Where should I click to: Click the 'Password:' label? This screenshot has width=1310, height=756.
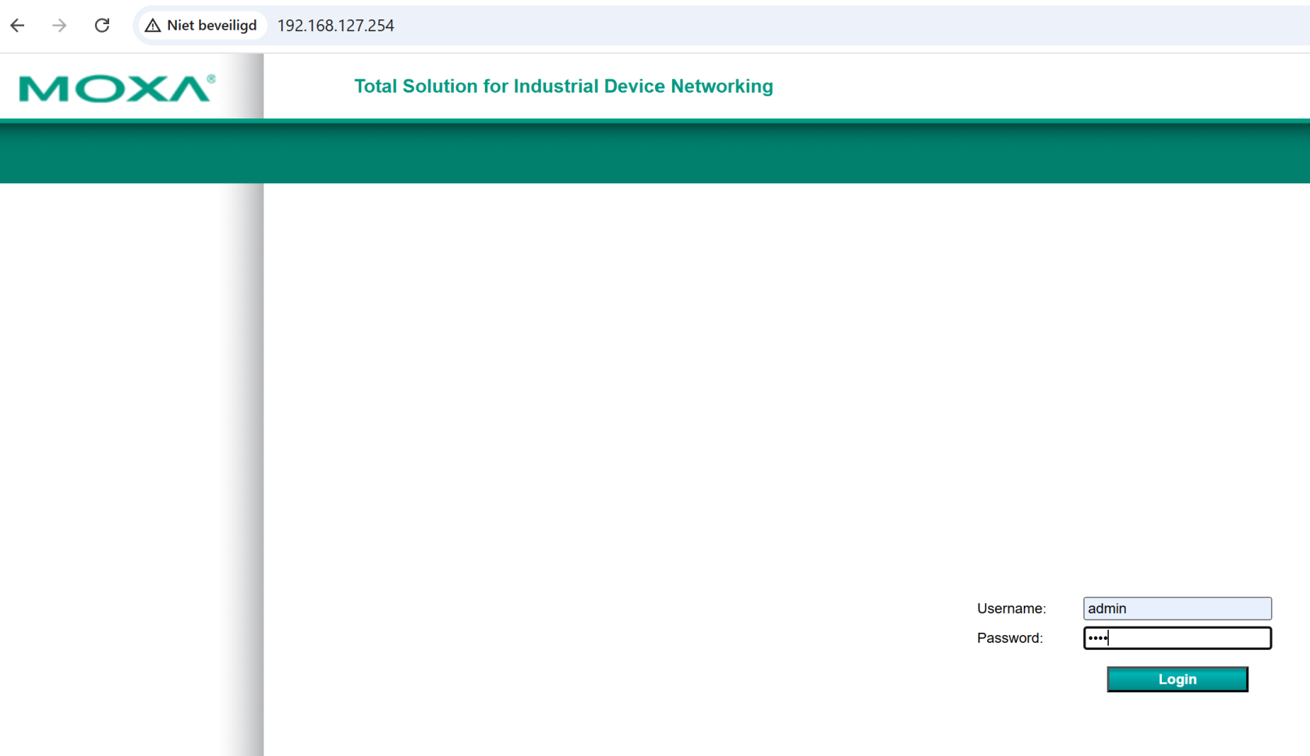1009,638
